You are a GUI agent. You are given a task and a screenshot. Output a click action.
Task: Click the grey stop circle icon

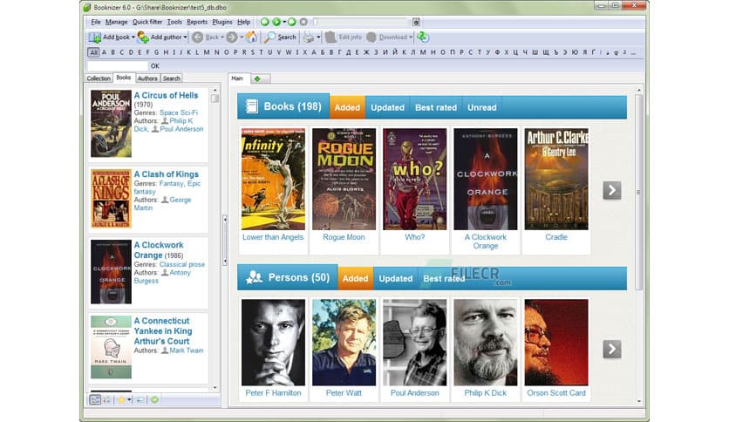[303, 22]
